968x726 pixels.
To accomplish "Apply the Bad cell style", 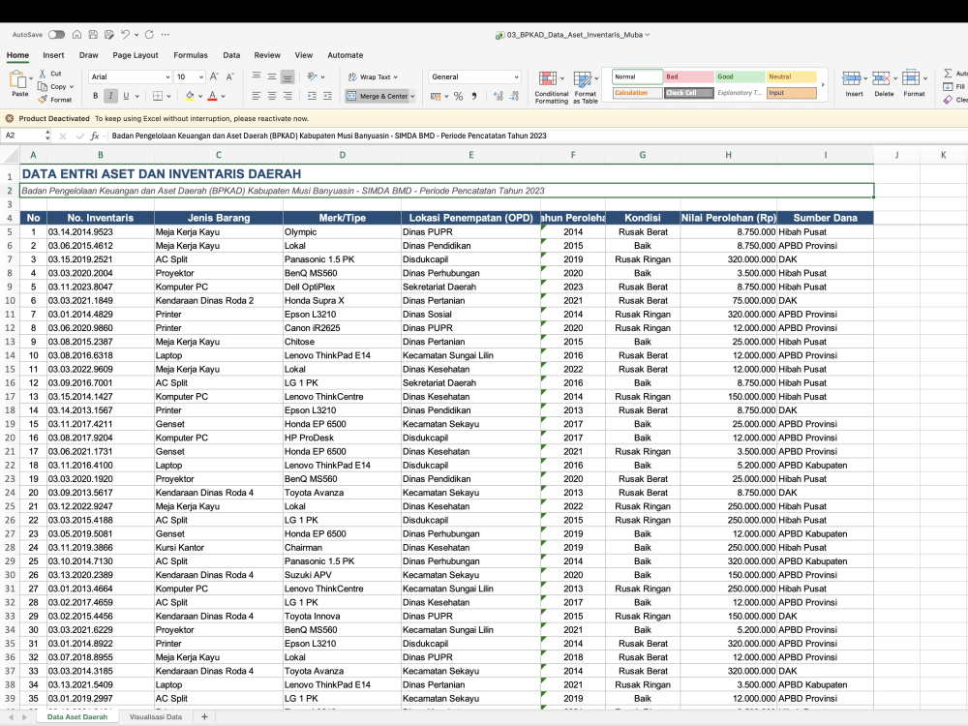I will [x=688, y=76].
